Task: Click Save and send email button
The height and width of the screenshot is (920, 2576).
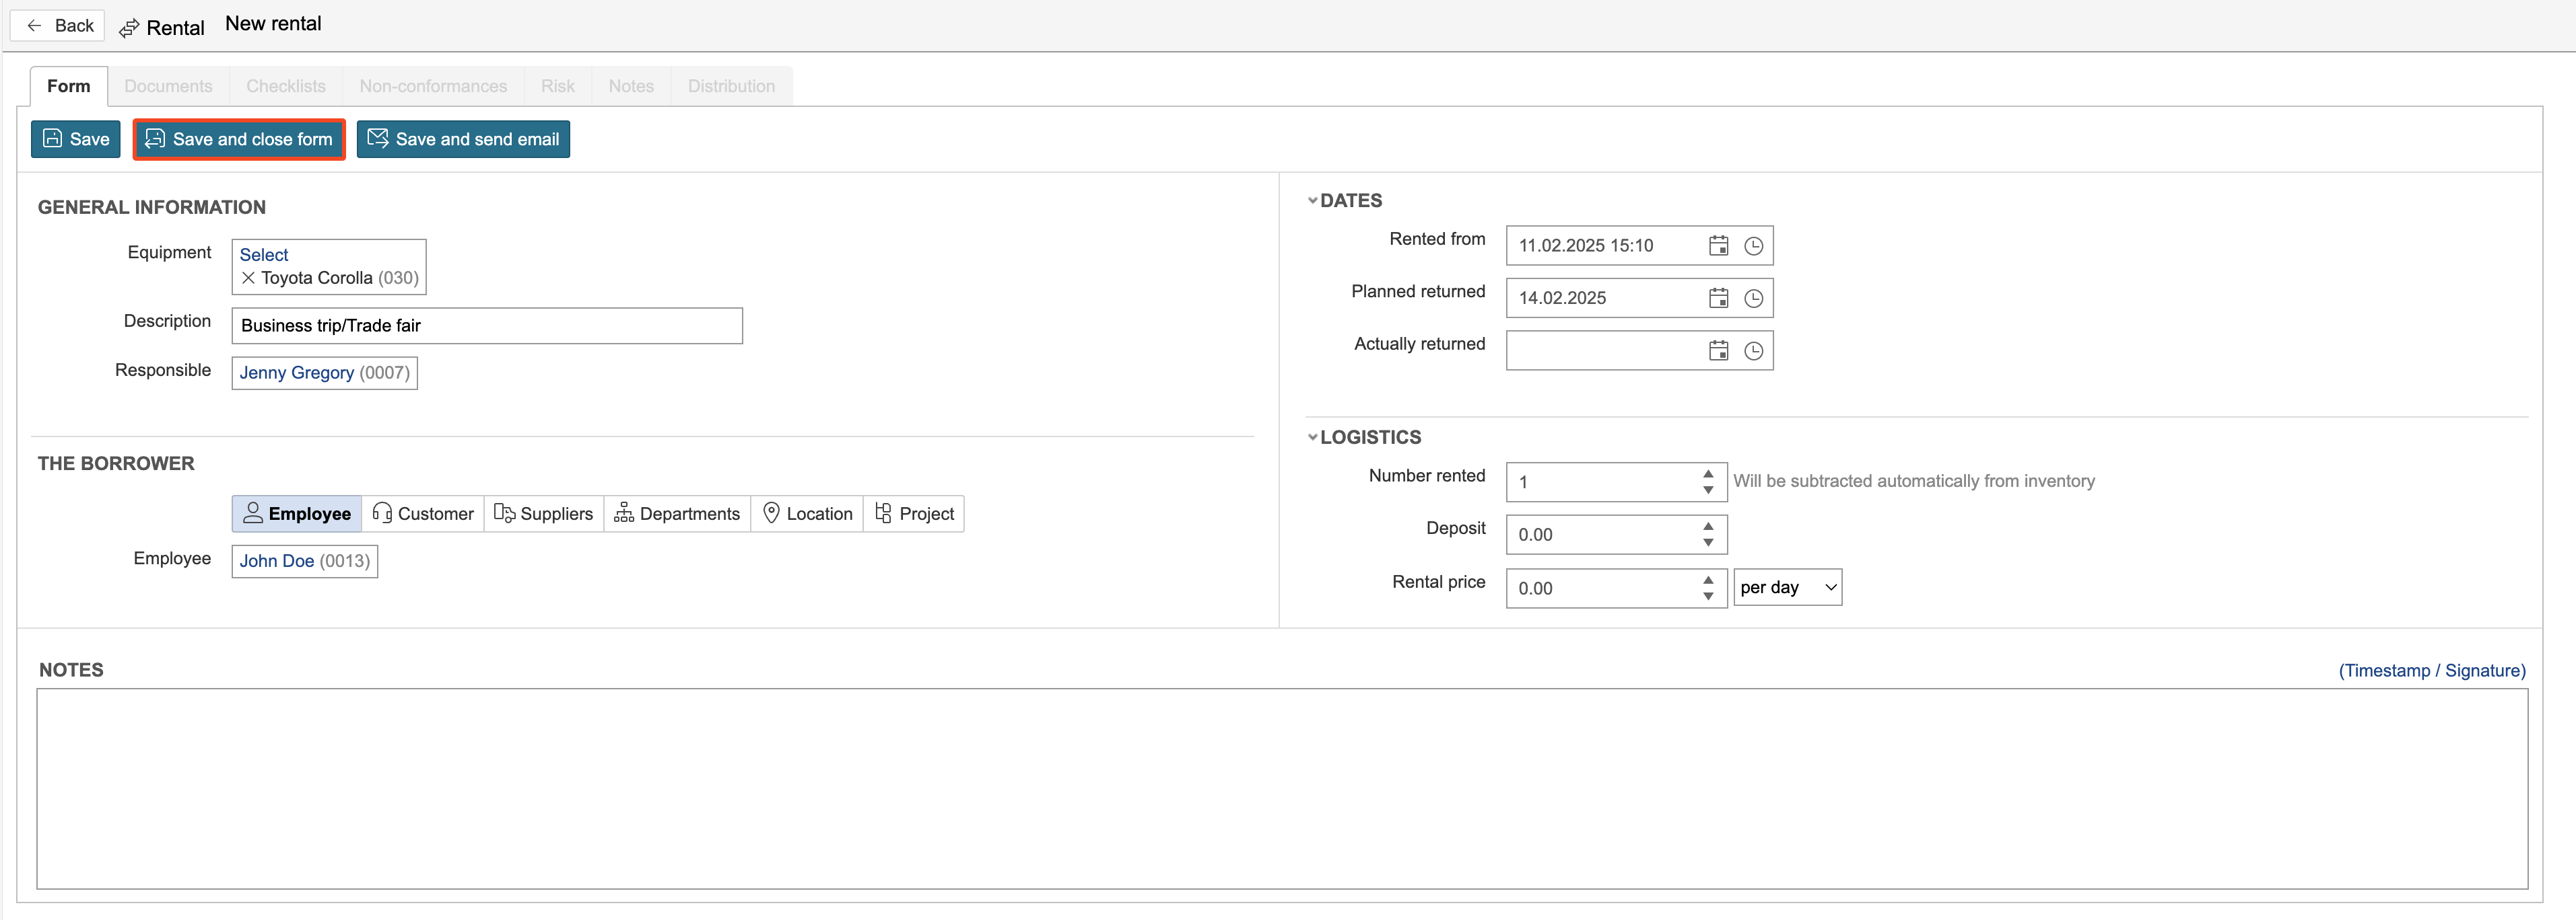Action: [463, 139]
